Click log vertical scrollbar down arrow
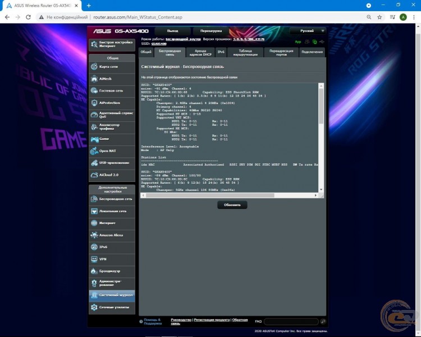Viewport: 421px width, 337px height. pyautogui.click(x=321, y=189)
